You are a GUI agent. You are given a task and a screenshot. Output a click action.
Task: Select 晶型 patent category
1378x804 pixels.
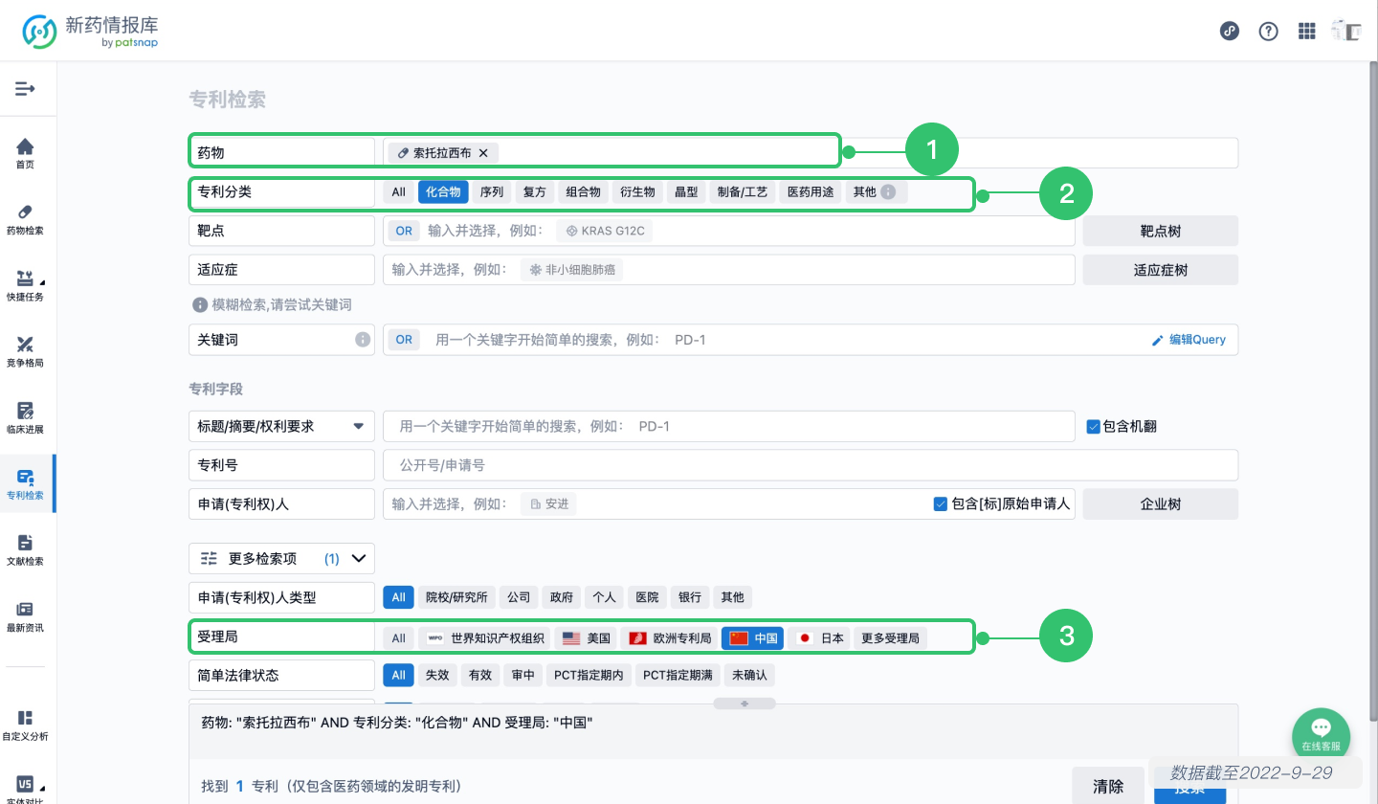click(686, 192)
